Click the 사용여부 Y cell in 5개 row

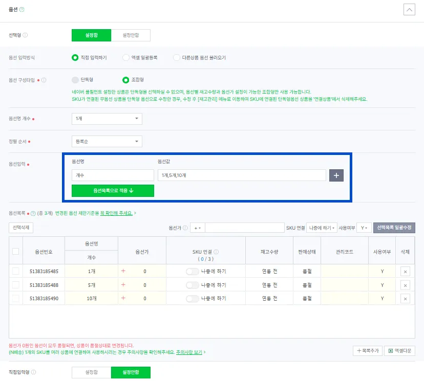pyautogui.click(x=382, y=285)
